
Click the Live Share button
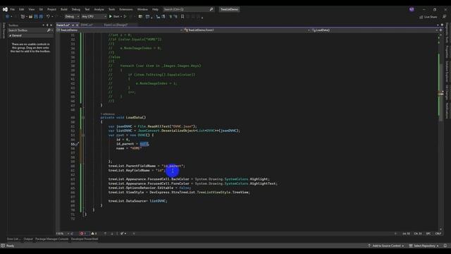coord(428,17)
